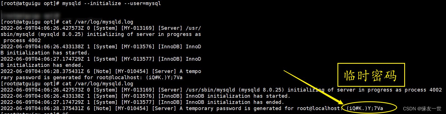Click the wrapped 'B initialization has ended.' line
Viewport: 446px width, 114px height.
[x=42, y=65]
